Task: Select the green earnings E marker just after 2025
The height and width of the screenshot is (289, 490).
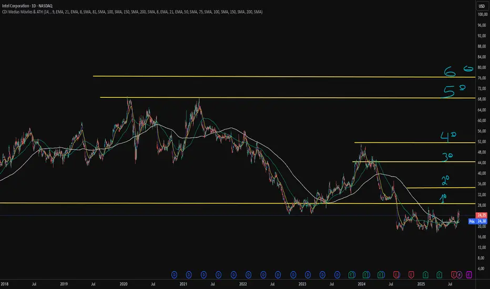Action: [425, 275]
